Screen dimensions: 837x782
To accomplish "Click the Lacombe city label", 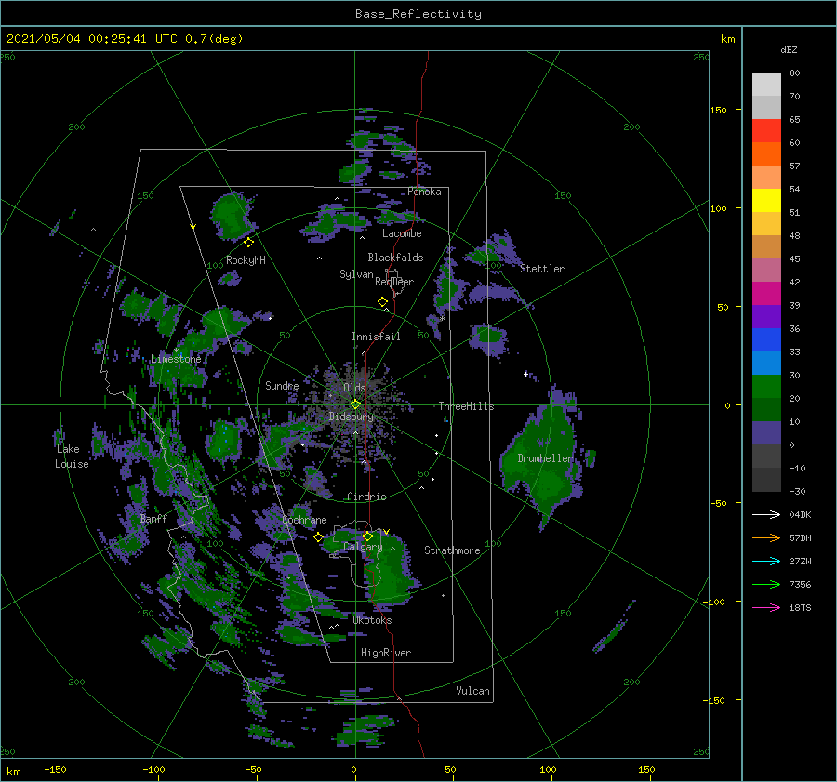I will click(x=402, y=233).
